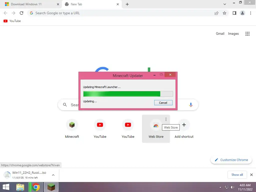
Task: Open Google Images link
Action: (x=233, y=34)
